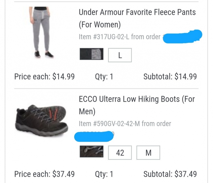
Task: Click the redacted order number beside pants item
Action: pyautogui.click(x=183, y=36)
